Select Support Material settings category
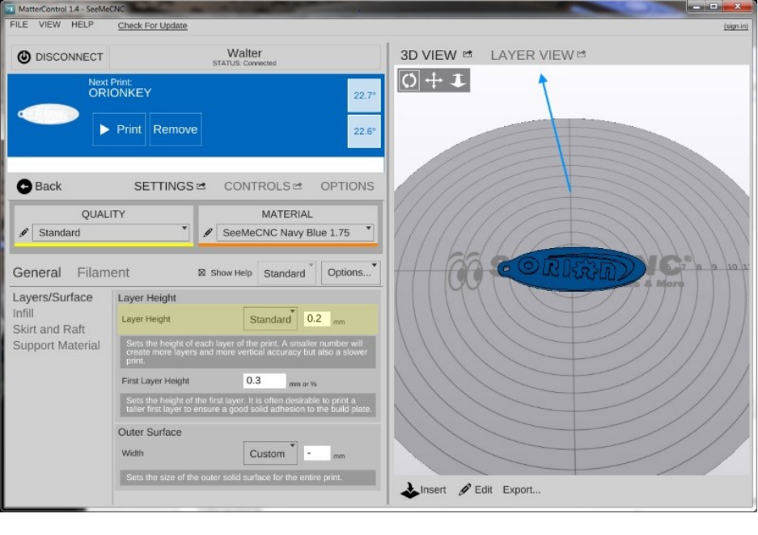This screenshot has width=758, height=535. [56, 346]
